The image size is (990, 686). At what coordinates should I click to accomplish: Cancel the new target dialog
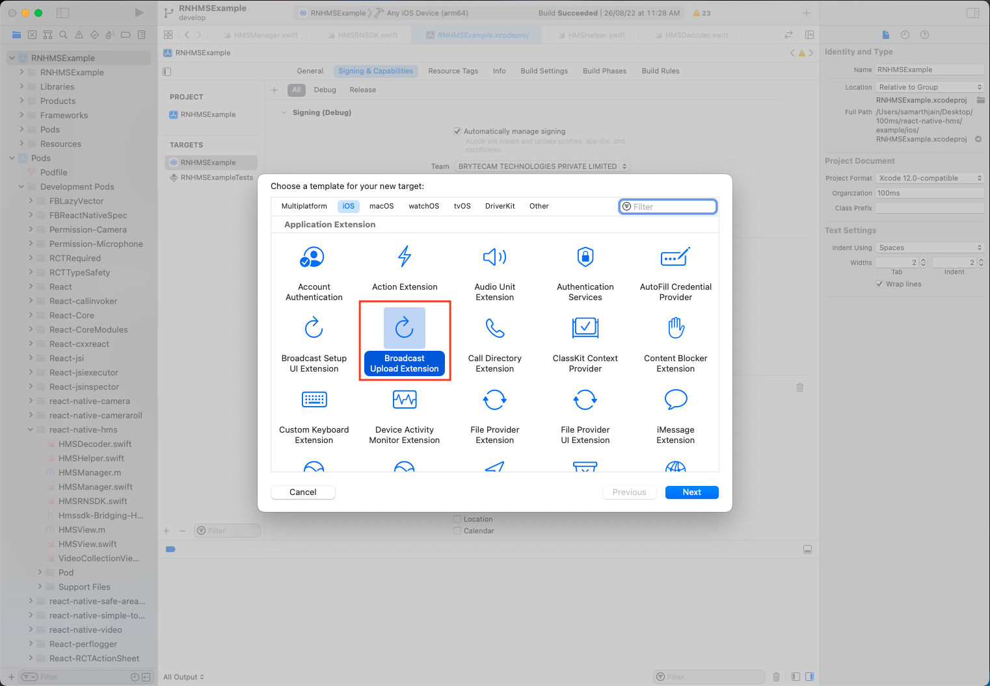click(x=302, y=492)
